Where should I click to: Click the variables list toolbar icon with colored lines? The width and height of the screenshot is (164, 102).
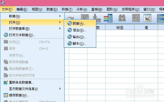[108, 18]
